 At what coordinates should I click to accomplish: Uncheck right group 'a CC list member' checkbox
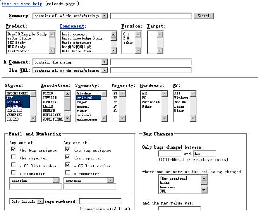coord(68,165)
